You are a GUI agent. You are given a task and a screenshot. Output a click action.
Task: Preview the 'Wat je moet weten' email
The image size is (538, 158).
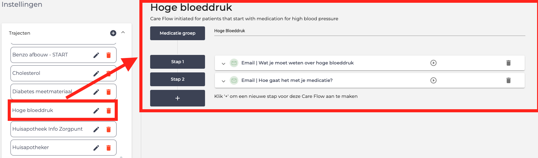[x=433, y=63]
